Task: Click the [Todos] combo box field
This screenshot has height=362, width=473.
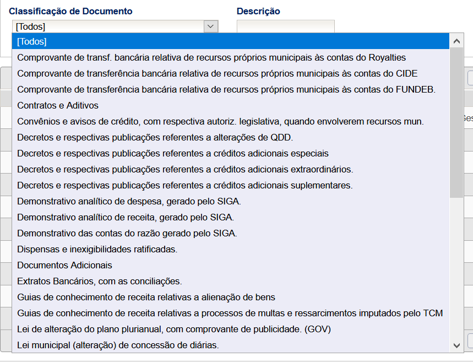Action: tap(115, 26)
